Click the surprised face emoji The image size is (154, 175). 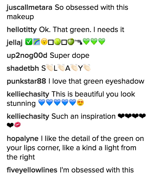click(44, 42)
